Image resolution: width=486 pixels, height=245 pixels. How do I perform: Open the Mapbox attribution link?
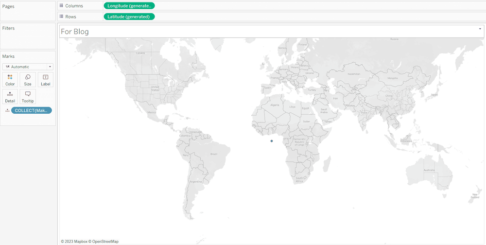click(80, 241)
